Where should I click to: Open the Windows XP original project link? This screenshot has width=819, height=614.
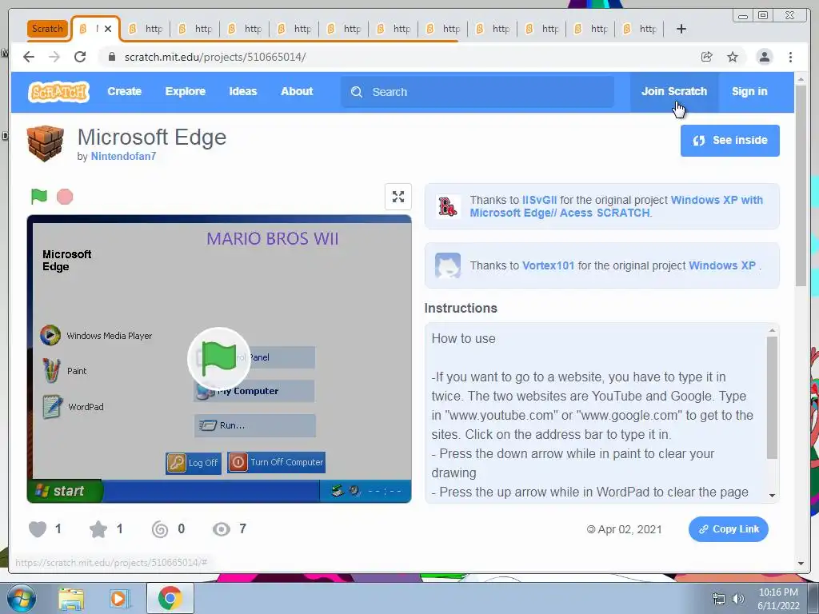(x=722, y=265)
